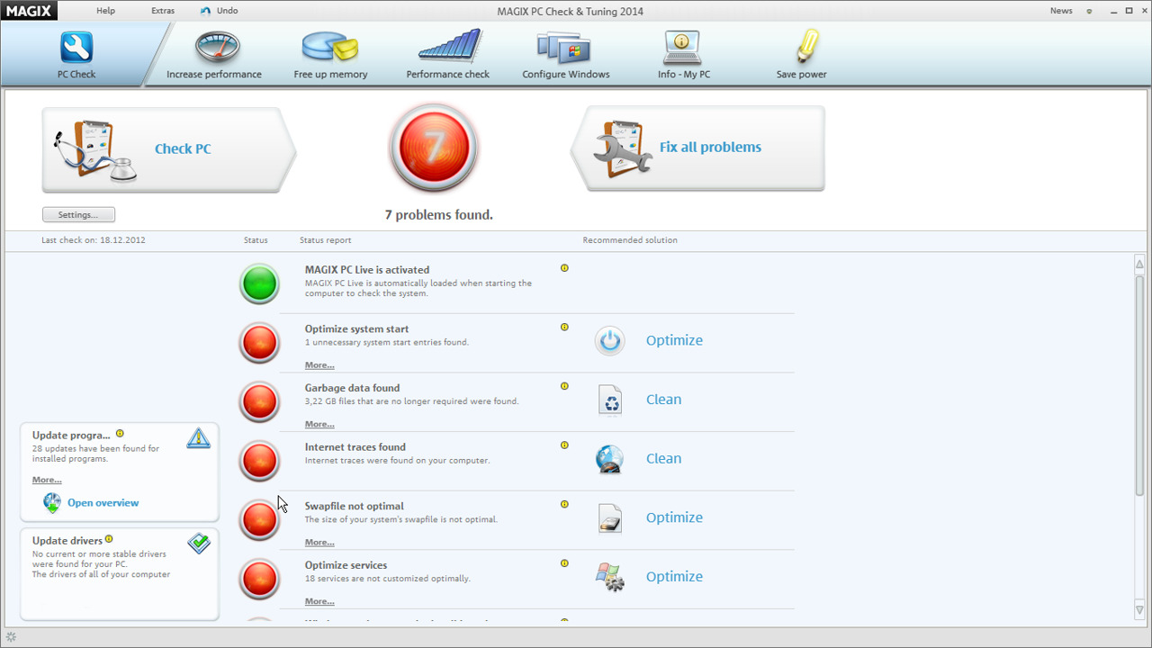Click green status light for MAGIX PC Live
1152x648 pixels.
(x=259, y=283)
